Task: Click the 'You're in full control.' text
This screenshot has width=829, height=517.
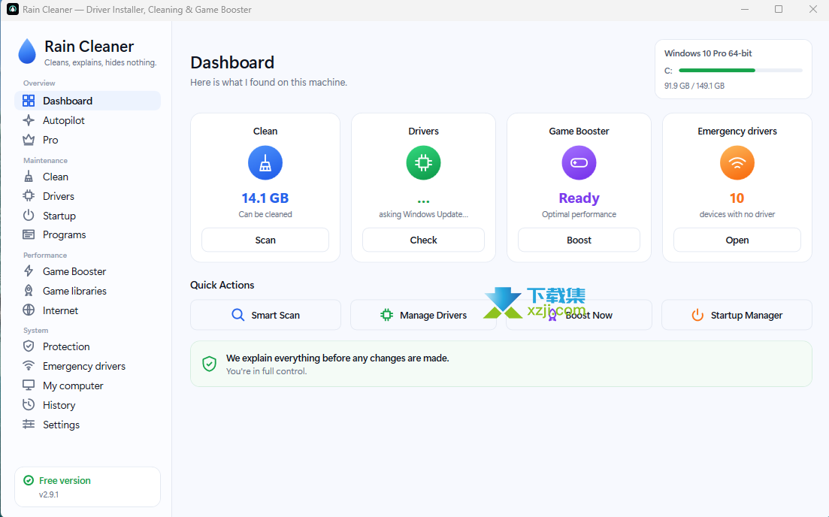Action: [x=267, y=371]
